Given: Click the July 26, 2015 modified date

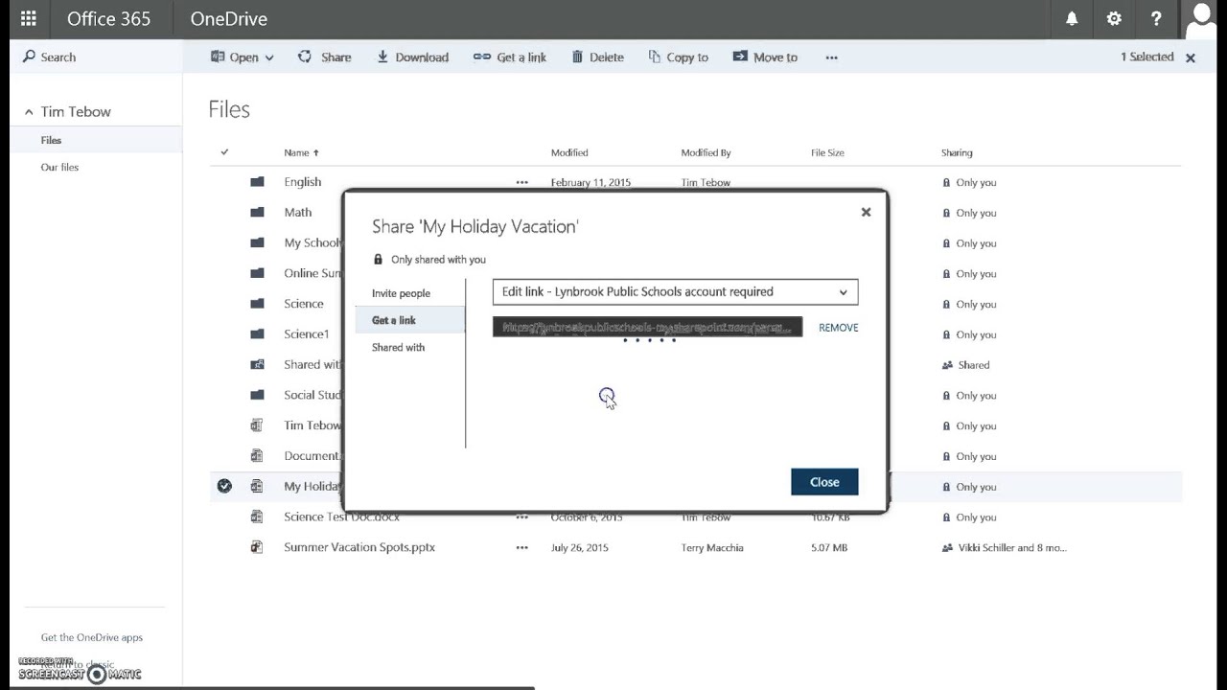Looking at the screenshot, I should click(x=579, y=547).
